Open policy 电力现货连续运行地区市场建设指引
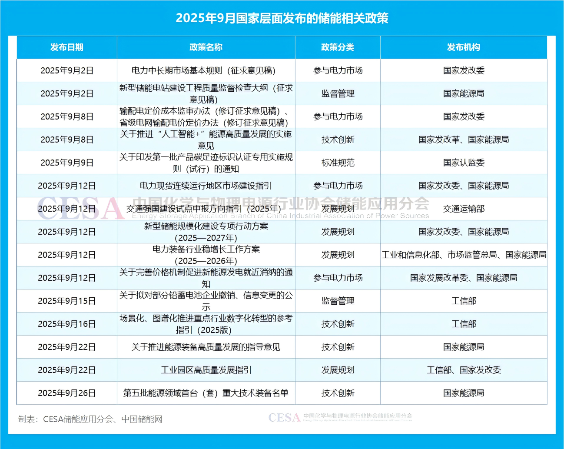The width and height of the screenshot is (564, 449). coord(206,186)
